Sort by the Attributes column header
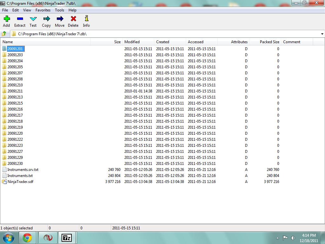Image resolution: width=325 pixels, height=244 pixels. (x=233, y=42)
